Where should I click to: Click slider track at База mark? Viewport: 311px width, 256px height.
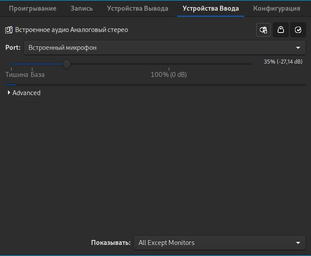click(32, 64)
